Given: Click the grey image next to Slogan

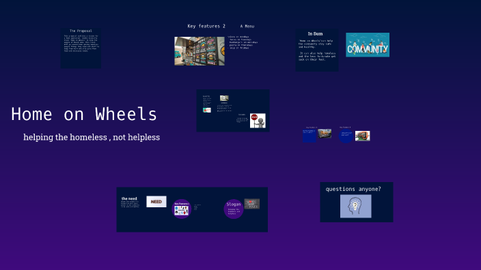Looking at the screenshot, I should [x=252, y=204].
